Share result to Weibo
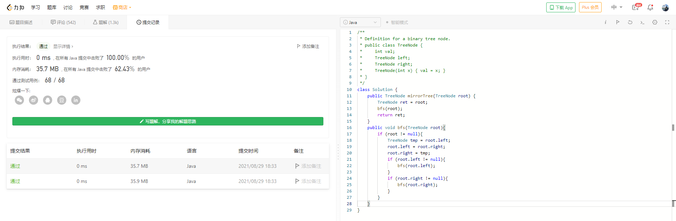This screenshot has height=221, width=676. coord(34,100)
